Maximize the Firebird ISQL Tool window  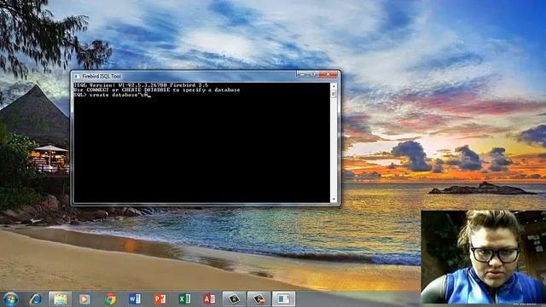point(313,74)
